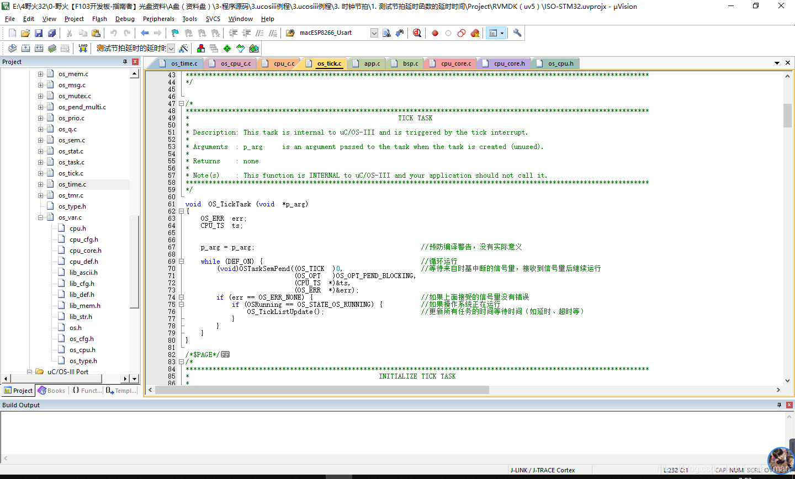Open the Project menu
Screen dimensions: 795x479
[x=74, y=19]
